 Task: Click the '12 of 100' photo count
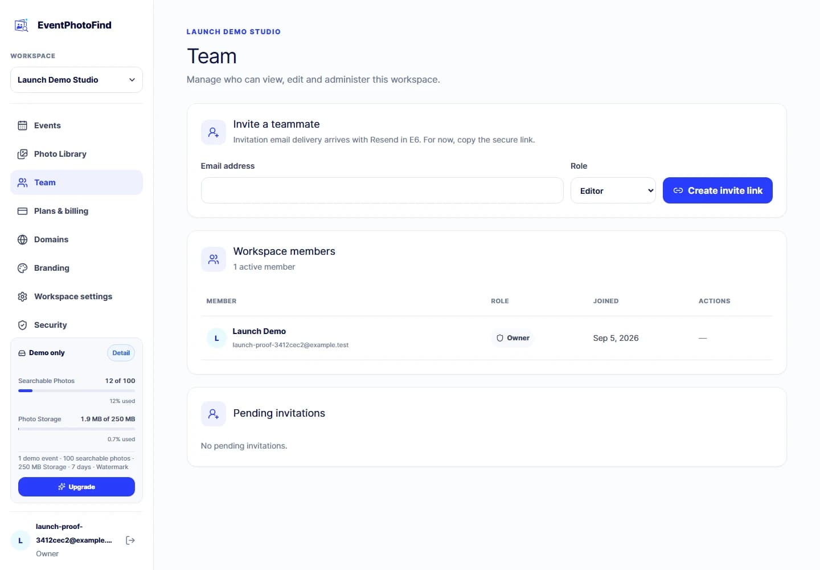pyautogui.click(x=120, y=381)
